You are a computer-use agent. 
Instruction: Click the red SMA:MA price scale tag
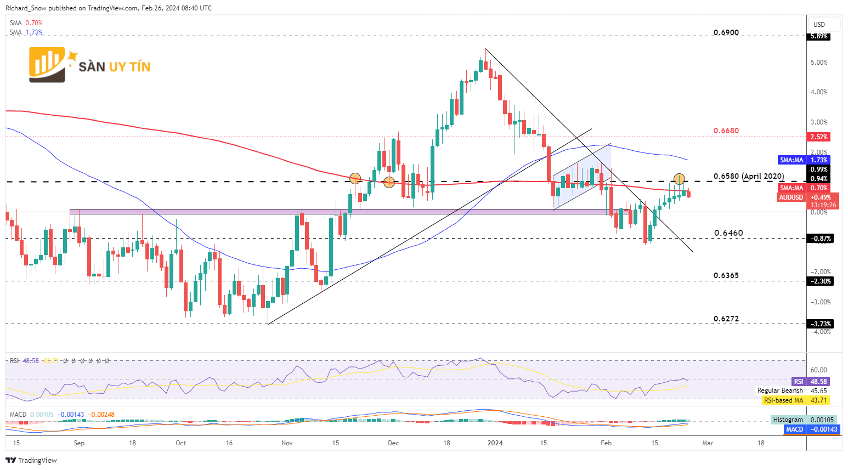(x=792, y=188)
